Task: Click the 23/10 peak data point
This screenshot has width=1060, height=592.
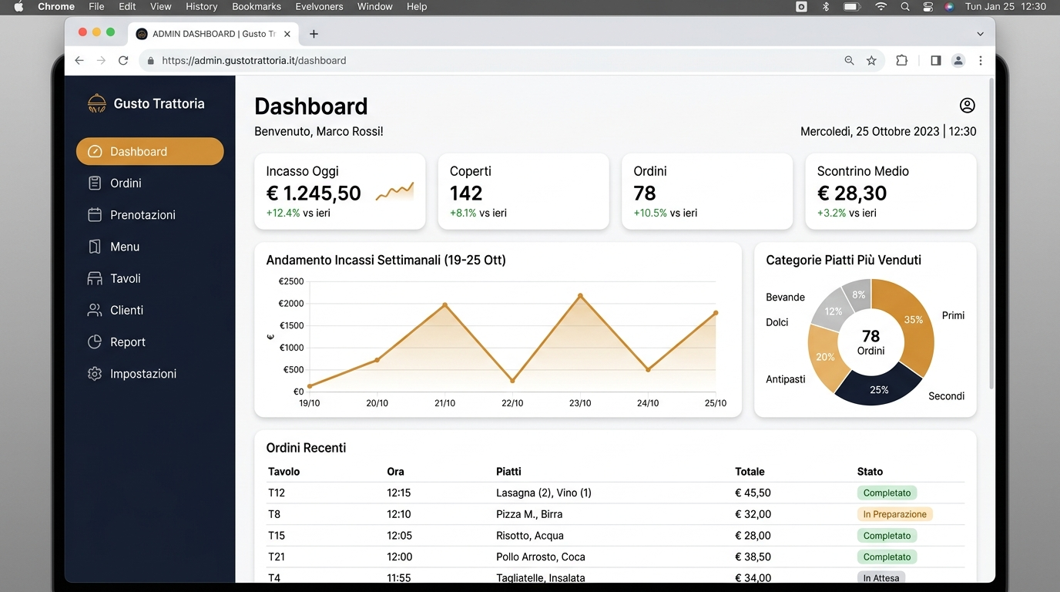Action: pyautogui.click(x=580, y=295)
